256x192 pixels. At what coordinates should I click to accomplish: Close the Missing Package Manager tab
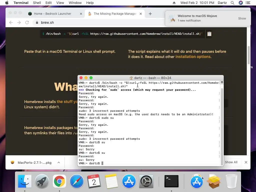point(141,14)
